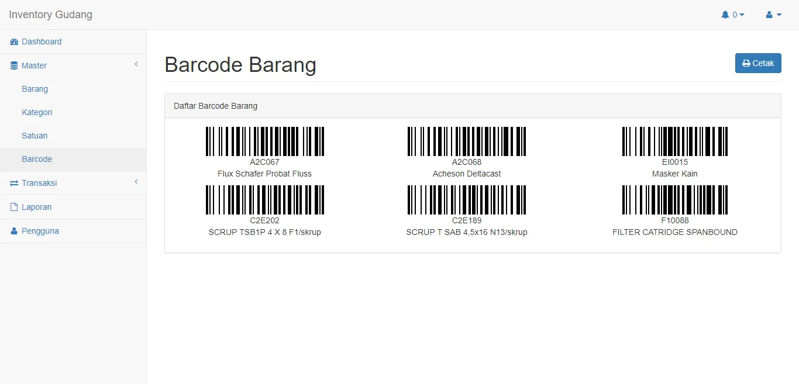Click the A2C068 barcode image
This screenshot has width=799, height=384.
pyautogui.click(x=467, y=141)
